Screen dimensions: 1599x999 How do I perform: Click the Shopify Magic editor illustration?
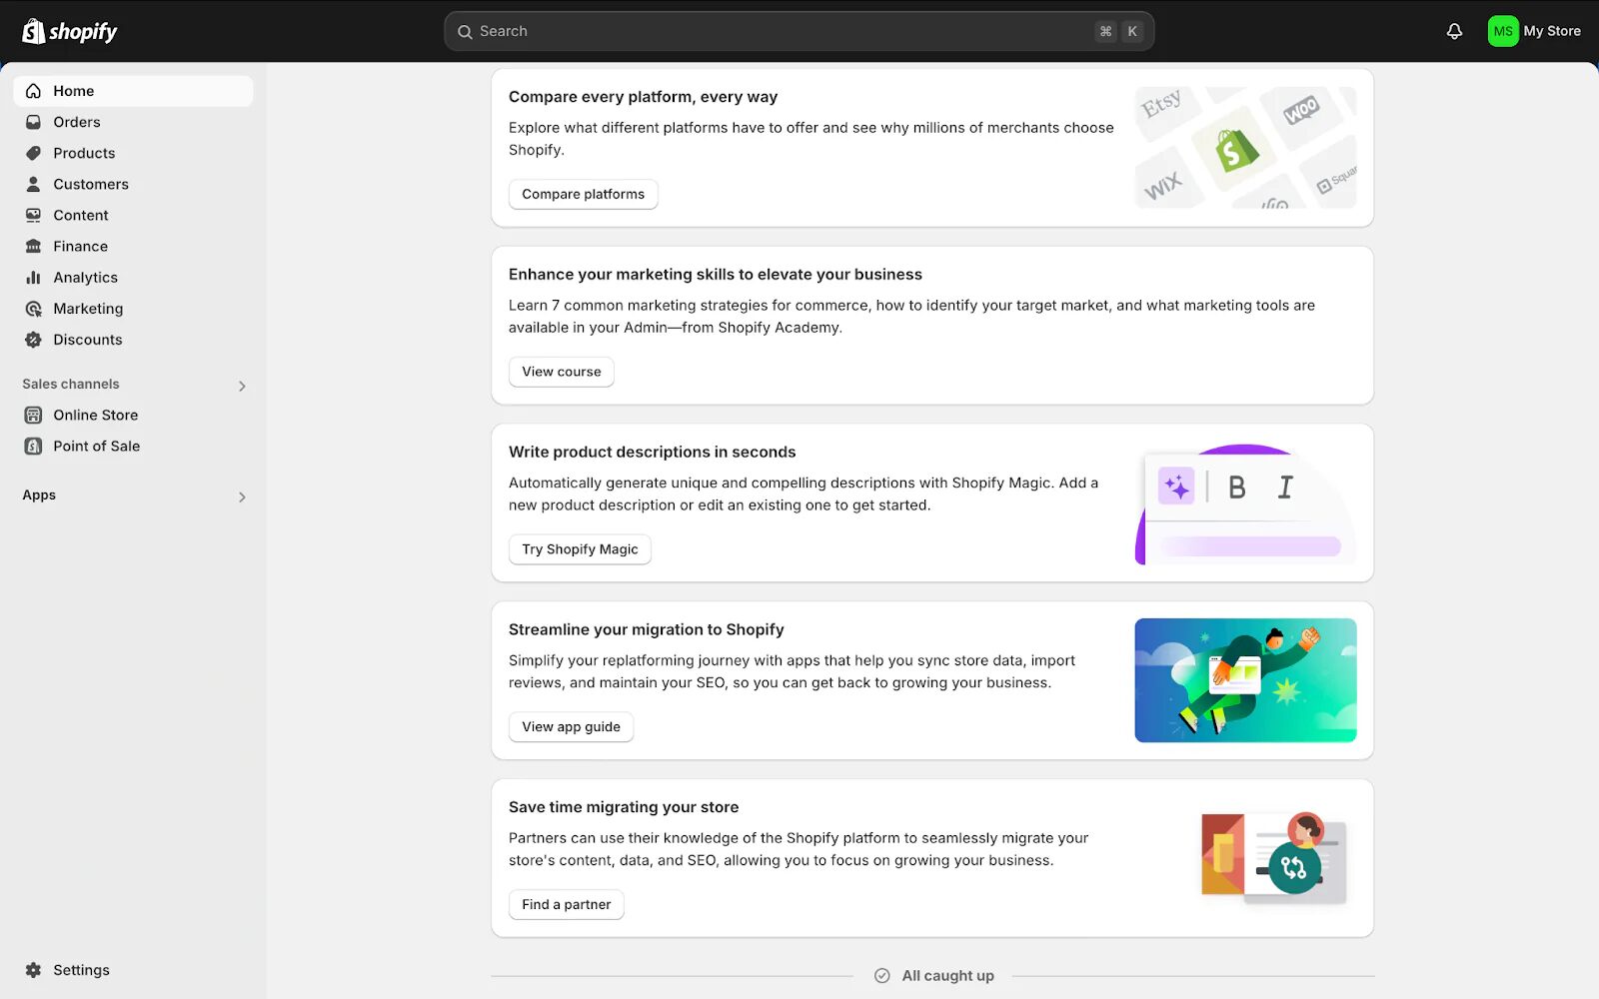pyautogui.click(x=1245, y=504)
